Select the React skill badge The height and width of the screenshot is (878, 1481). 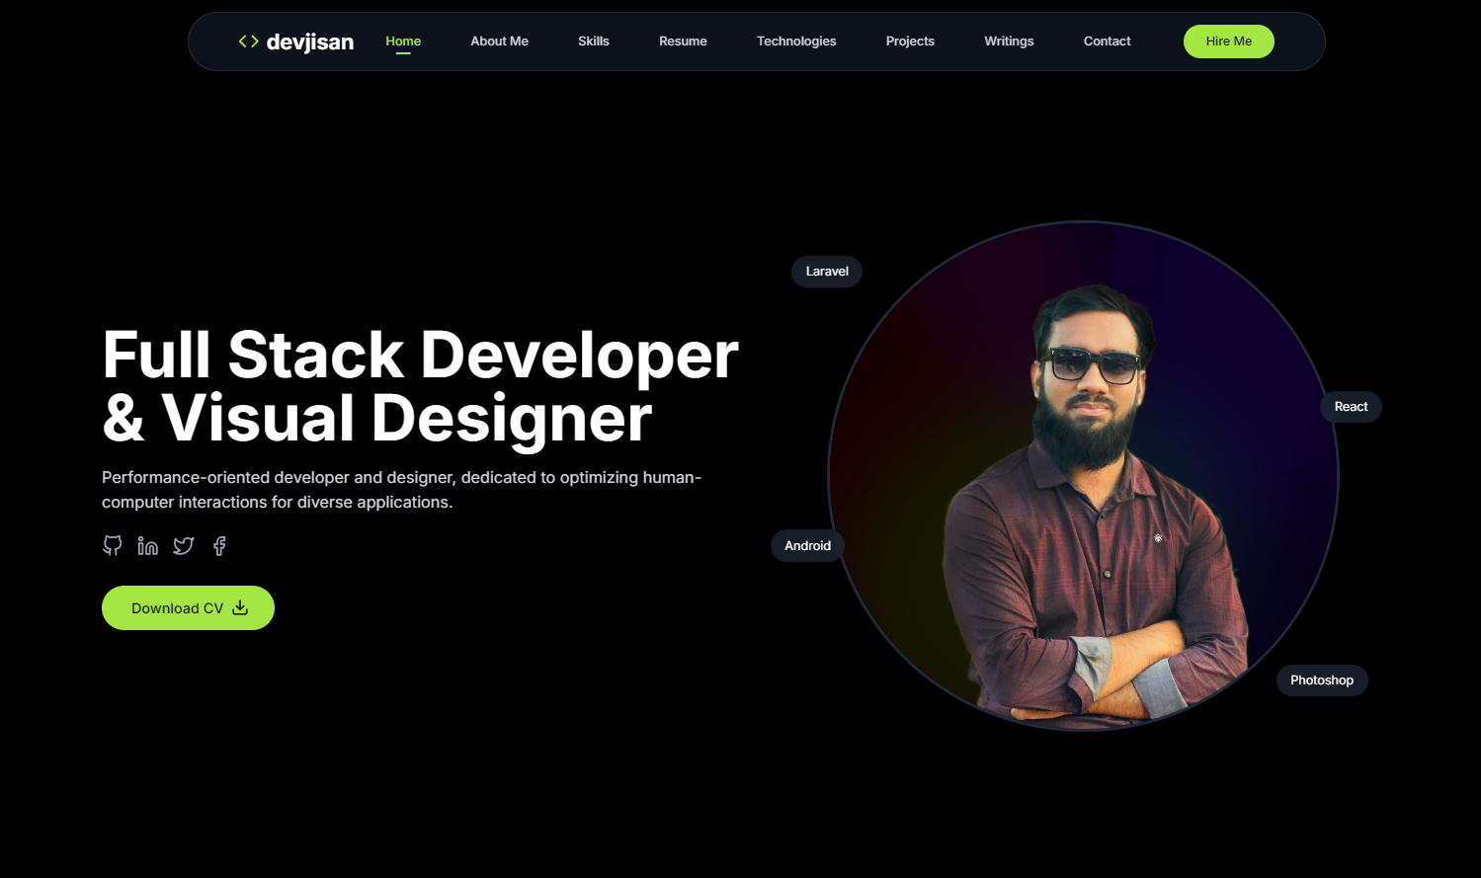click(x=1350, y=406)
